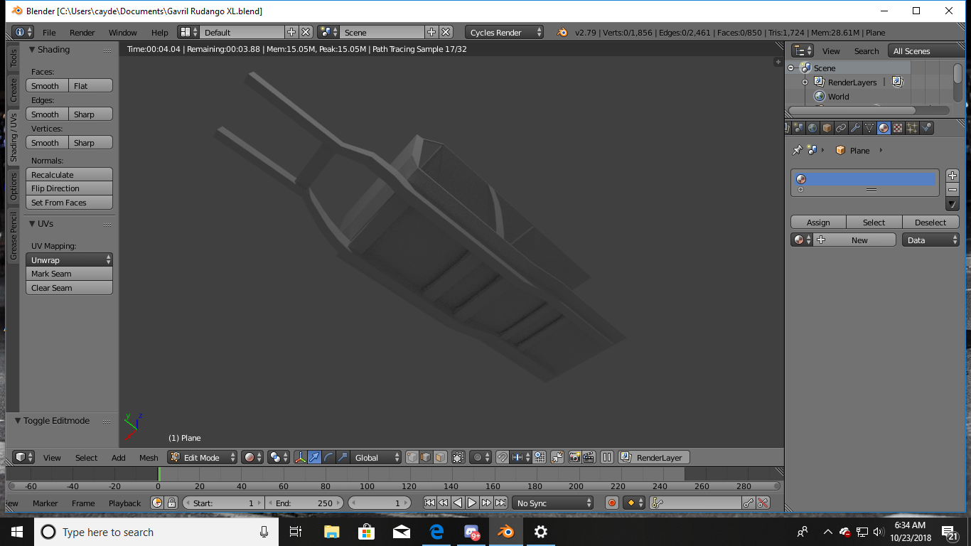Click the Recalculate normals button
Image resolution: width=971 pixels, height=546 pixels.
[x=70, y=174]
